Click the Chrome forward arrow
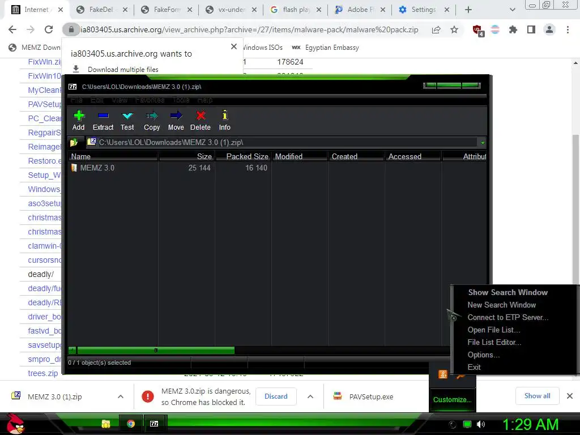 pyautogui.click(x=31, y=29)
